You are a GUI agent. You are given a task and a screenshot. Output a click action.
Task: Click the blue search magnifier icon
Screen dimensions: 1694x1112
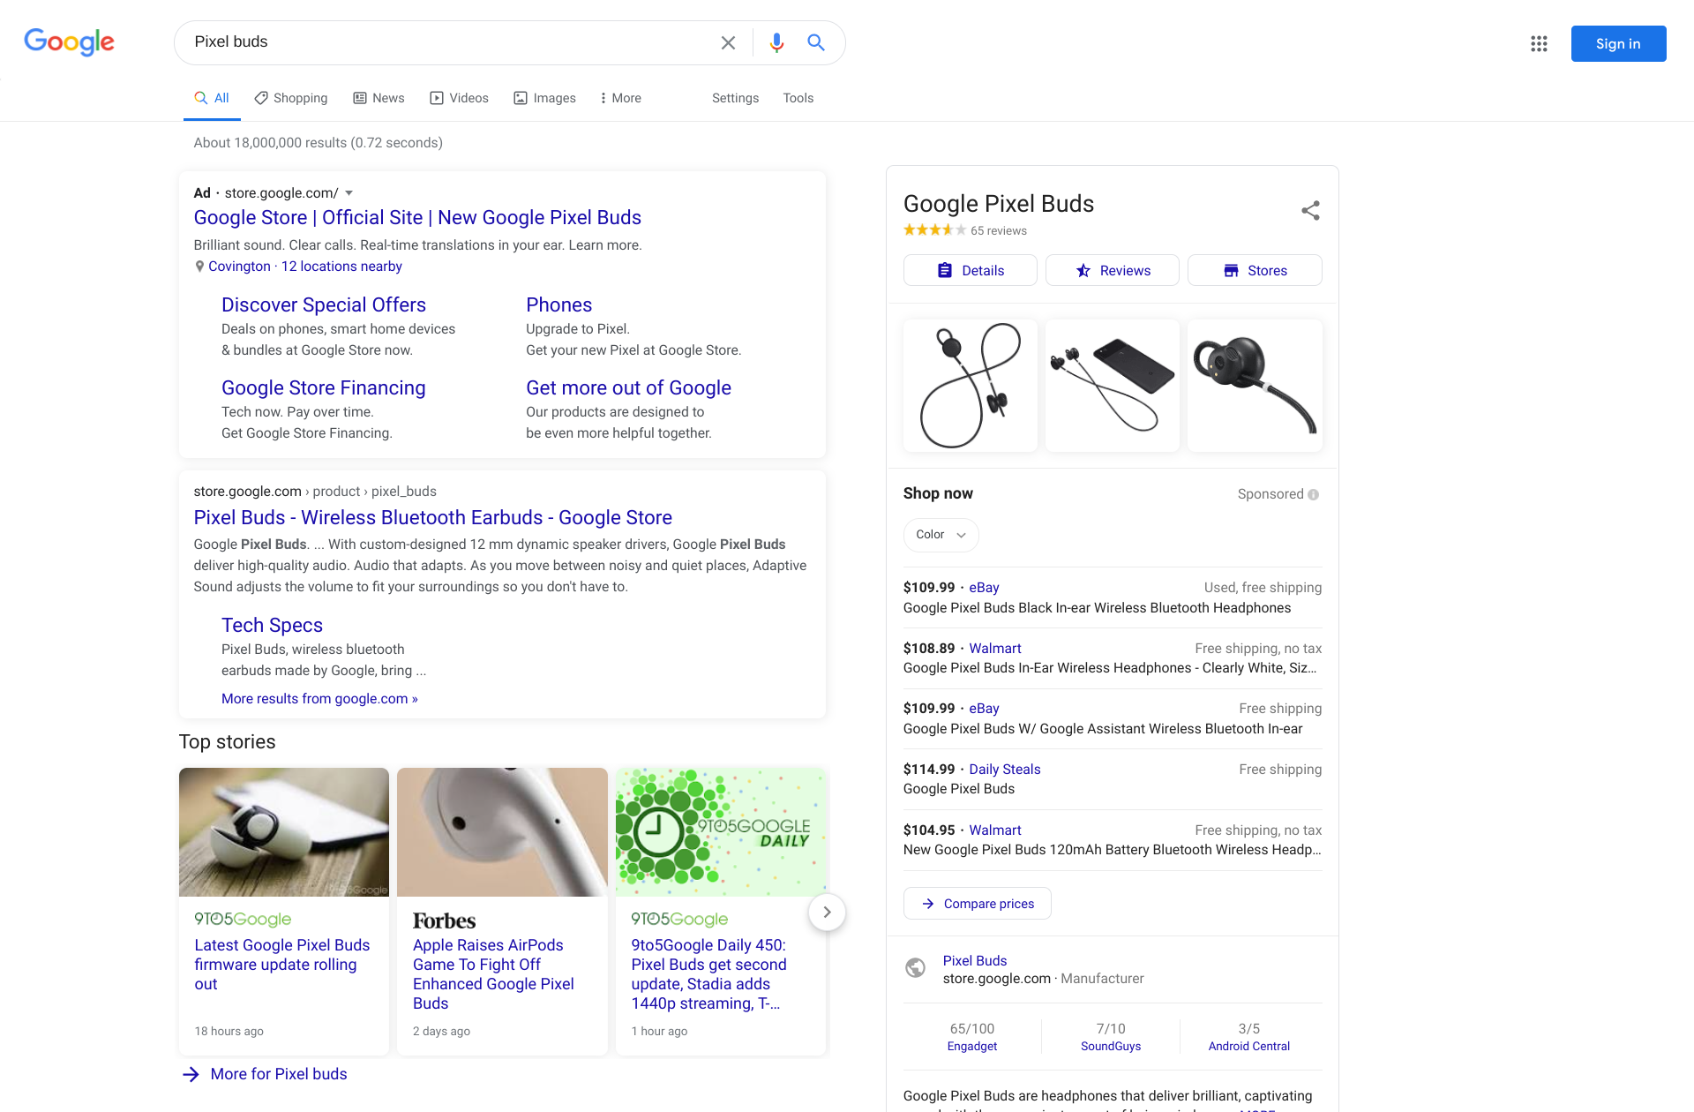pyautogui.click(x=816, y=42)
